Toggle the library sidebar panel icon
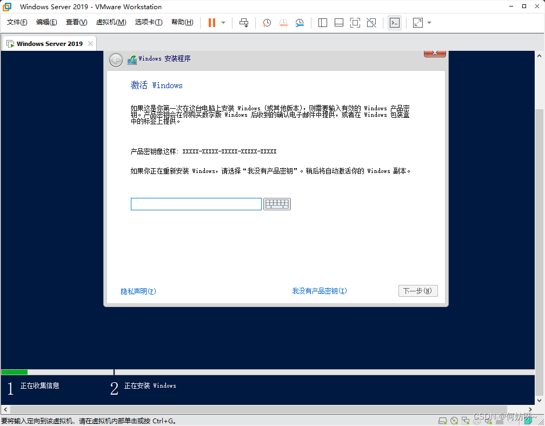Image resolution: width=545 pixels, height=426 pixels. tap(323, 23)
